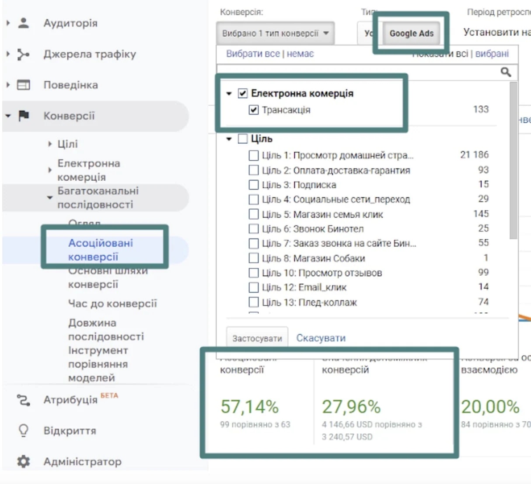Check Ціль 10: Просмотр отзывов checkbox

point(253,273)
